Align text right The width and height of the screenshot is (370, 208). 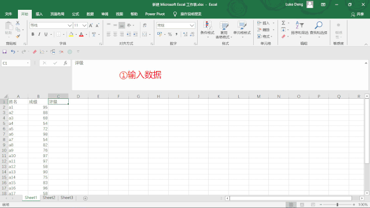pos(122,35)
